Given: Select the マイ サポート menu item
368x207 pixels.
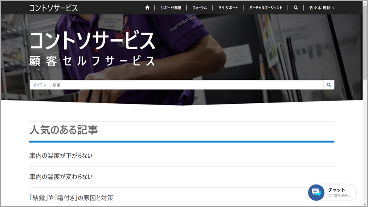Looking at the screenshot, I should 228,8.
